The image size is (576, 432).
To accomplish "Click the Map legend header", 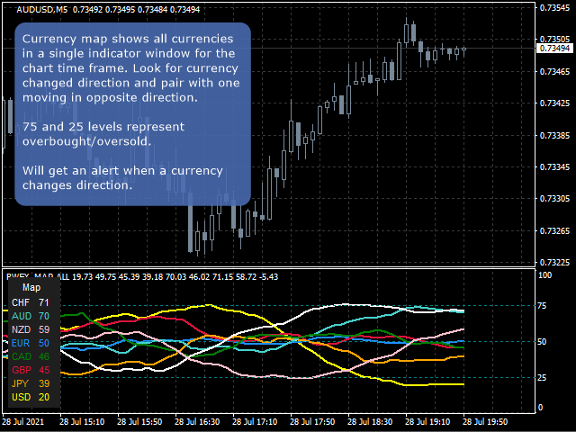I will [x=31, y=287].
